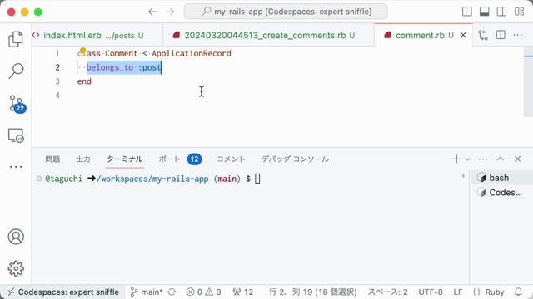Switch to 20240320044513_create_comments.rb tab
The width and height of the screenshot is (533, 299).
point(268,35)
